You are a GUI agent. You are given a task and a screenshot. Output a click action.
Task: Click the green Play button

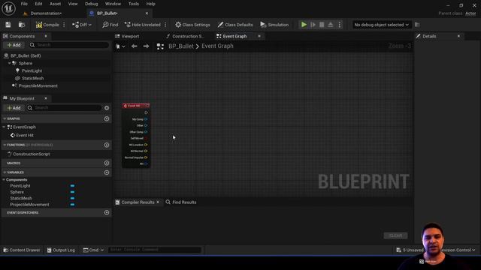[x=304, y=25]
